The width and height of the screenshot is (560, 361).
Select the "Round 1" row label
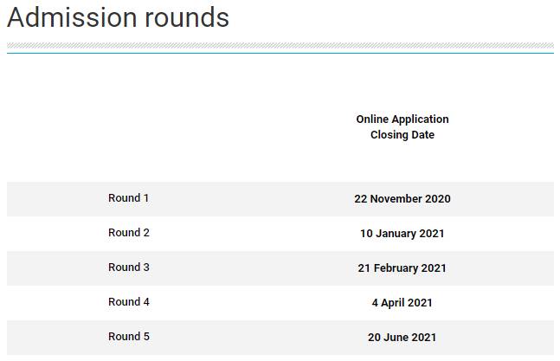[x=128, y=198]
